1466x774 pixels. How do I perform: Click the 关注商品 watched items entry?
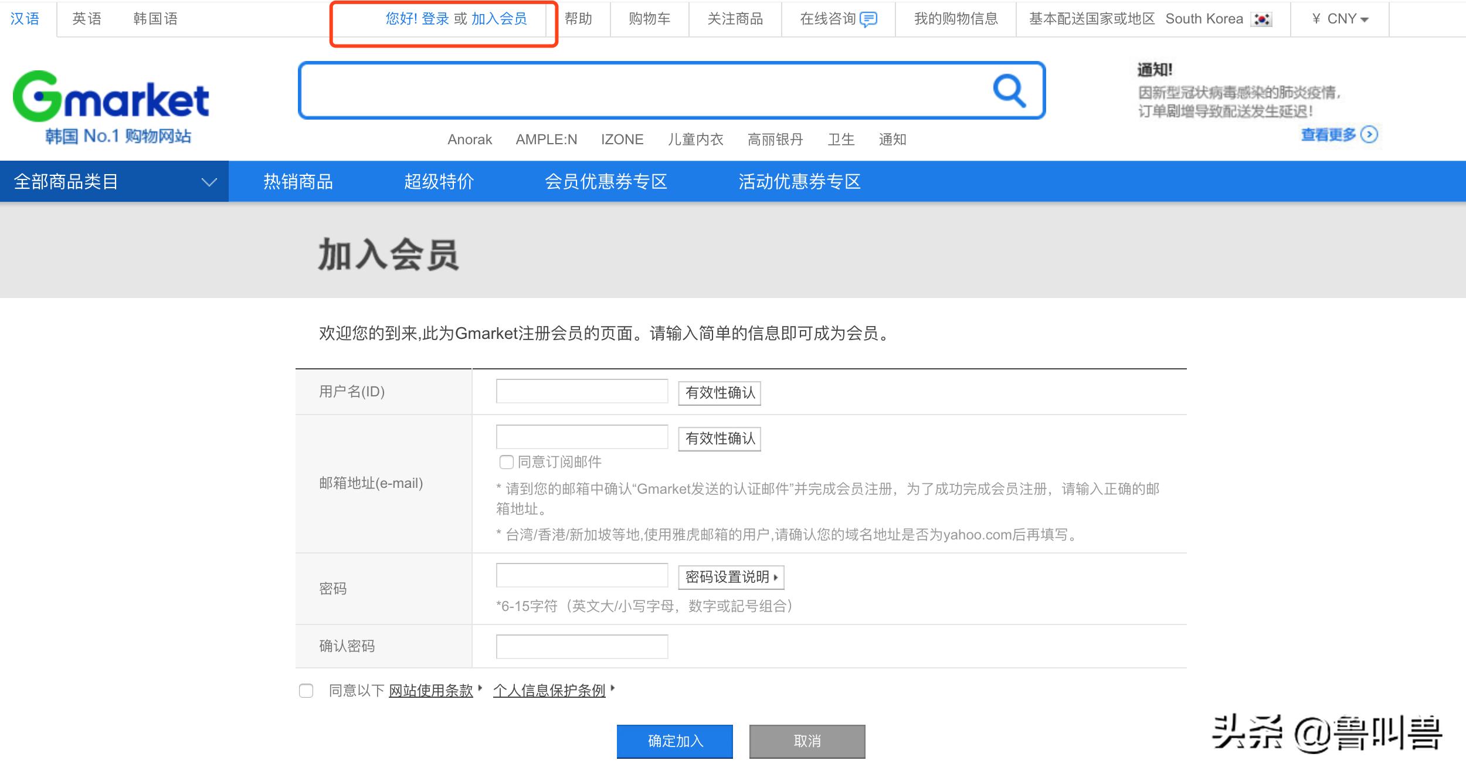pos(735,18)
